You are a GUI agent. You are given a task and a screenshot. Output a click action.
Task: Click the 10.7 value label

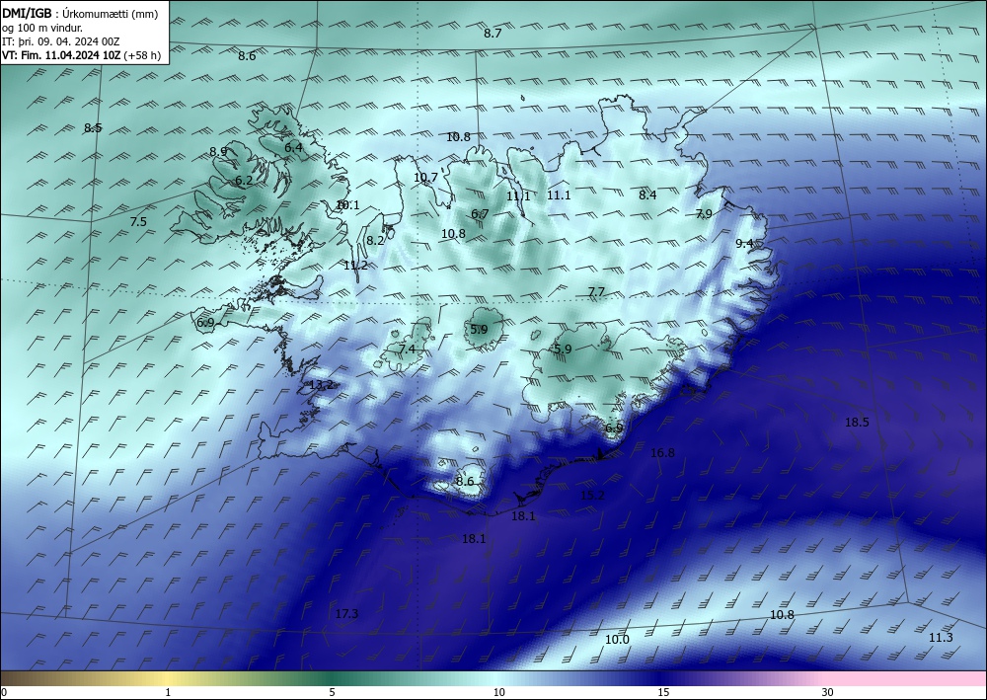[425, 178]
